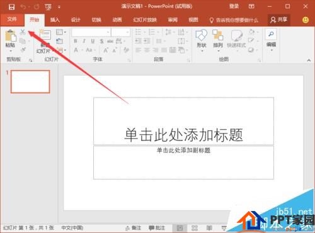Open the Change Case (Aa) dropdown

pyautogui.click(x=90, y=50)
